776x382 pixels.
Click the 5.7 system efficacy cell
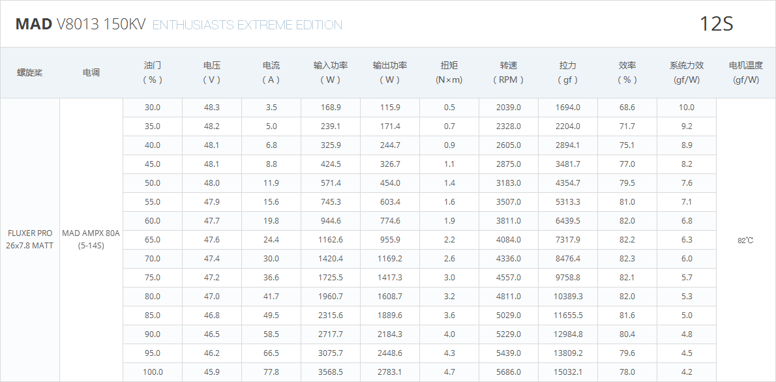[x=687, y=278]
